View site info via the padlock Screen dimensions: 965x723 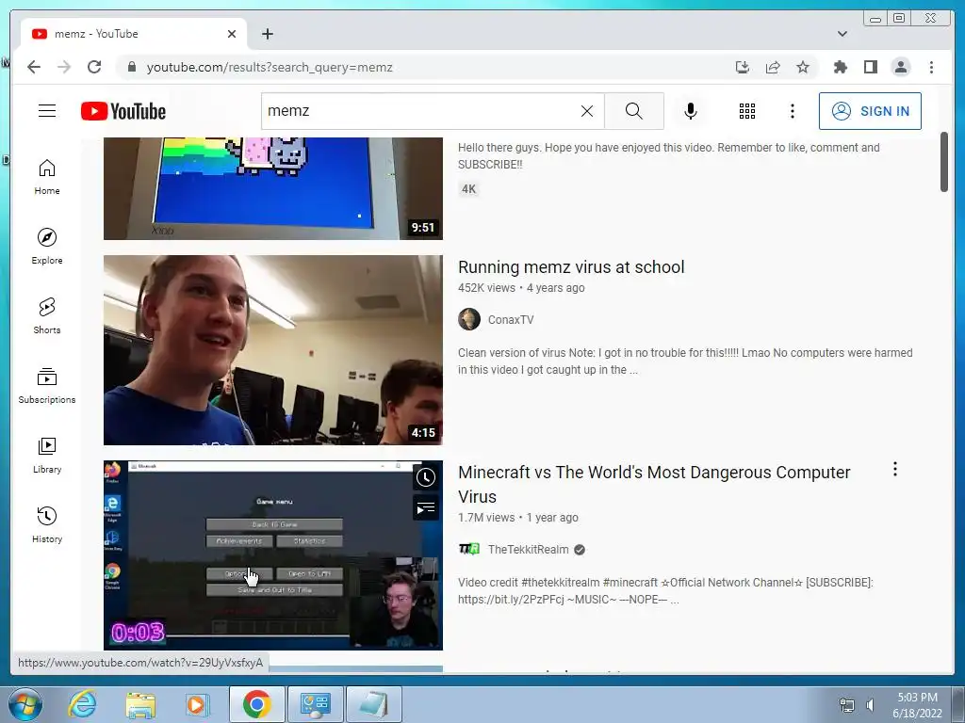pyautogui.click(x=131, y=67)
